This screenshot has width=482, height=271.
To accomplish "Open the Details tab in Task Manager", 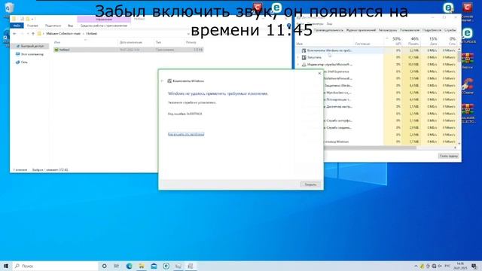I will coord(432,30).
